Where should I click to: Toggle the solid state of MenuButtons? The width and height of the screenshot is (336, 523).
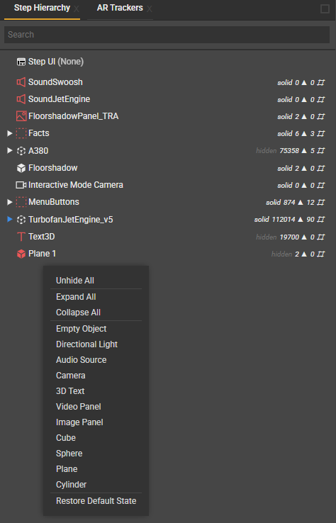[x=274, y=202]
